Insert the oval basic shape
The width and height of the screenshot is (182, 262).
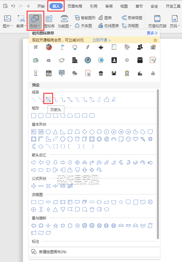[x=48, y=132]
